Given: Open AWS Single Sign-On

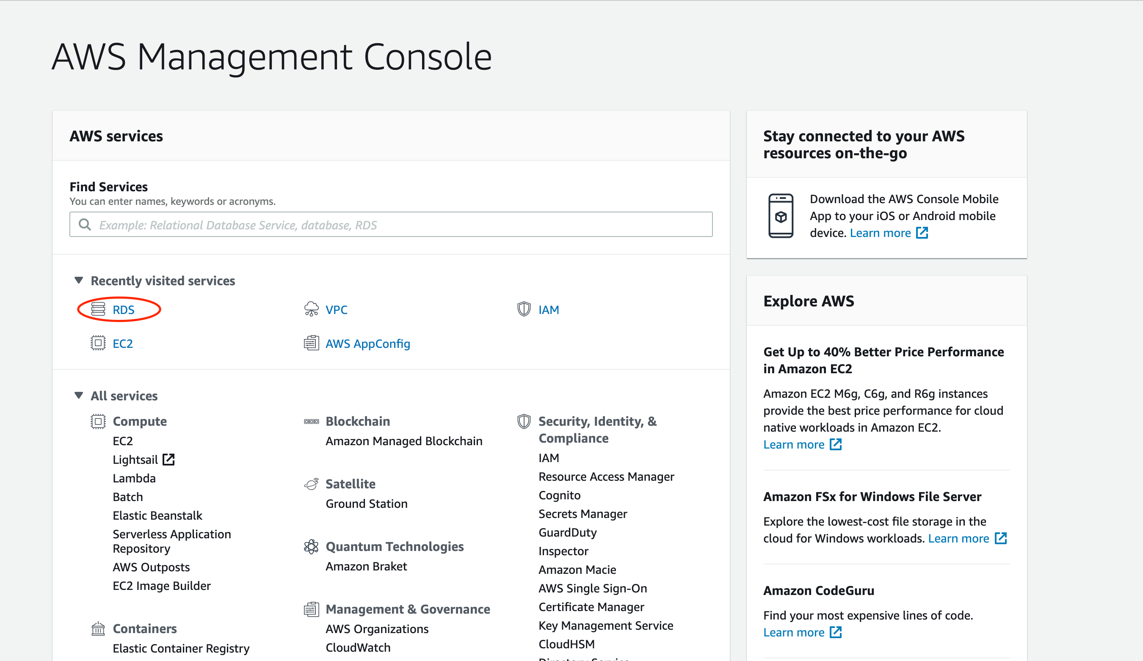Looking at the screenshot, I should coord(593,588).
